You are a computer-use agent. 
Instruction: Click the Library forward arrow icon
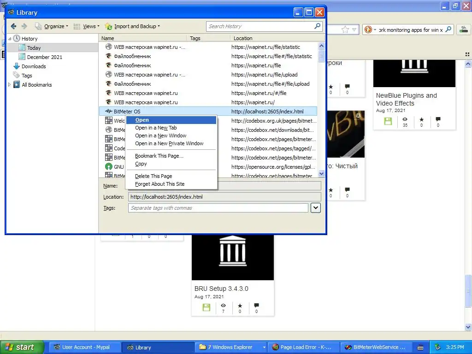click(24, 26)
